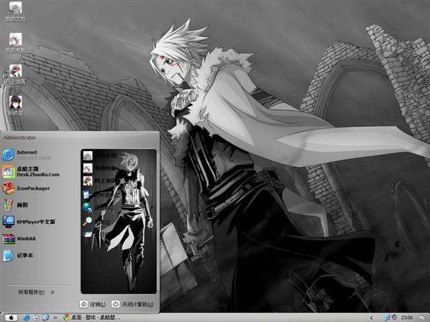Image resolution: width=430 pixels, height=322 pixels.
Task: Open 回收站 recycle bin on desktop
Action: [15, 105]
